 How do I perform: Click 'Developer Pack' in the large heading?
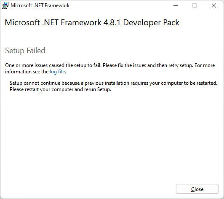click(151, 23)
